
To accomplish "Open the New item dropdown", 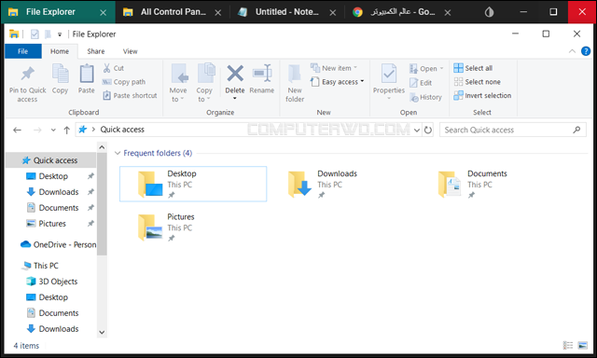I will [x=334, y=68].
